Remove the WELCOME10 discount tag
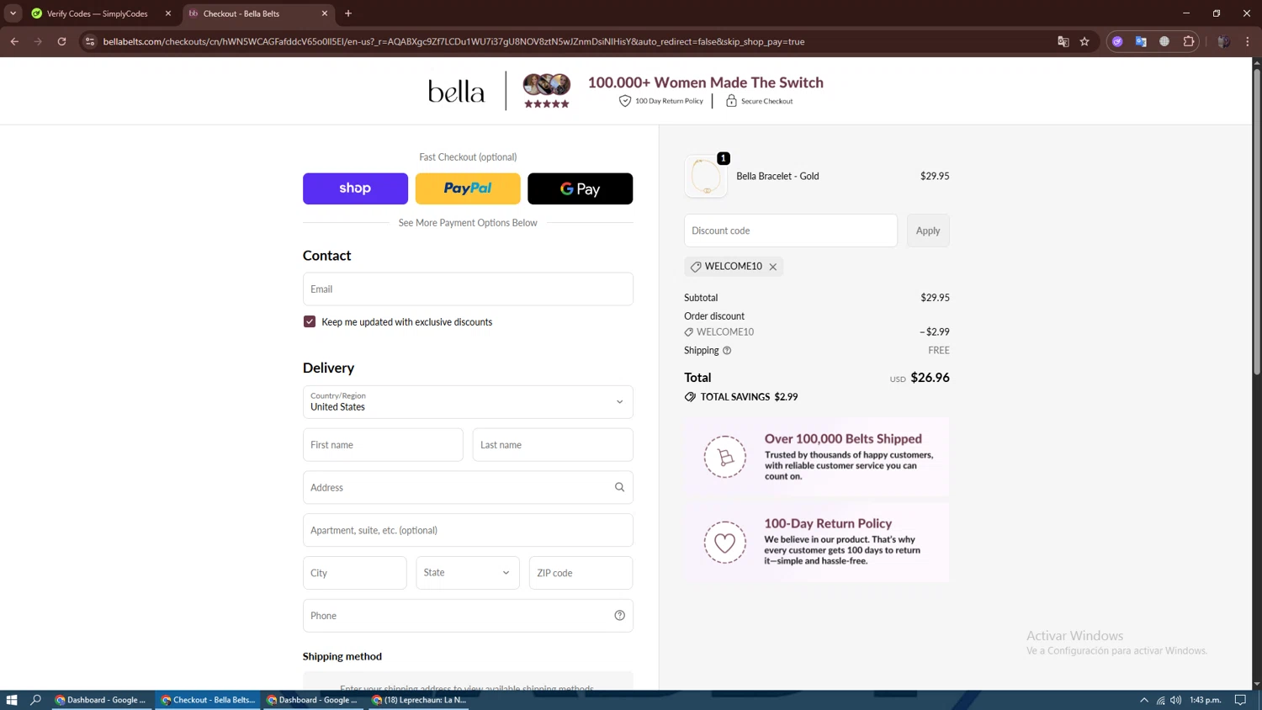The image size is (1262, 710). point(773,267)
